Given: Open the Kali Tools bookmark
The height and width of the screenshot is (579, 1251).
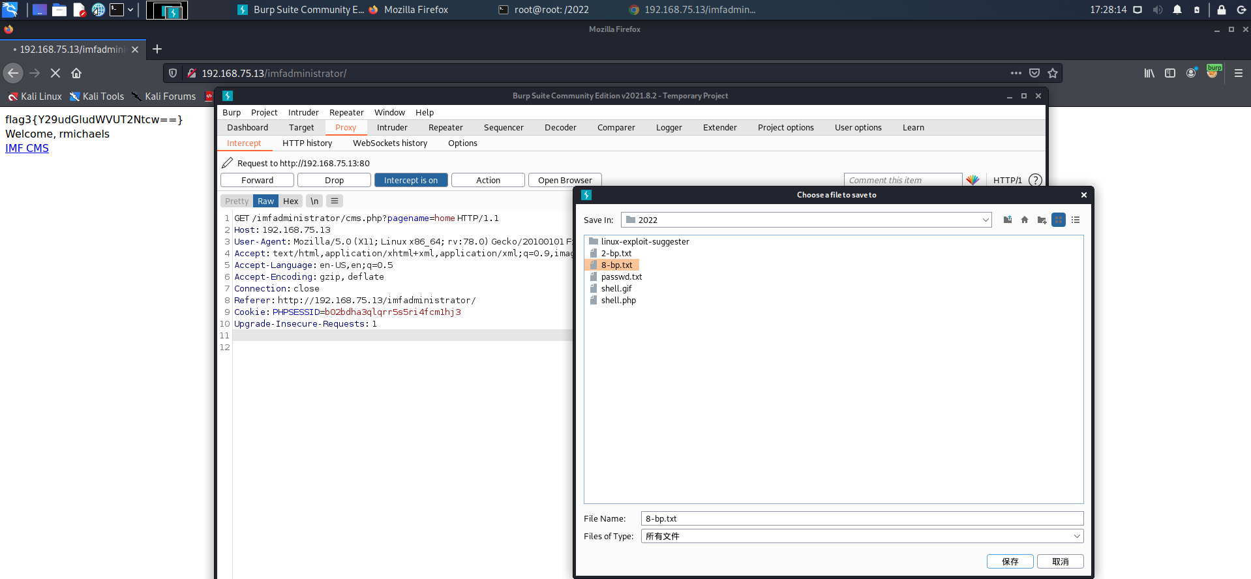Looking at the screenshot, I should click(97, 96).
